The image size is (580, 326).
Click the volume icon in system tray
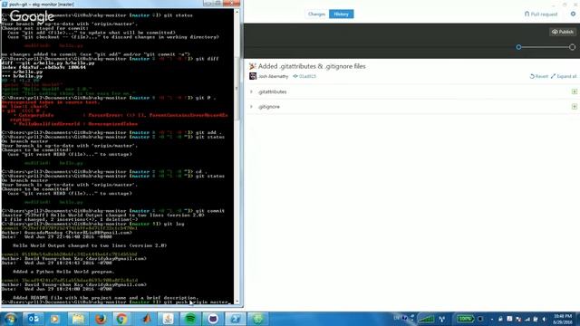[544, 319]
